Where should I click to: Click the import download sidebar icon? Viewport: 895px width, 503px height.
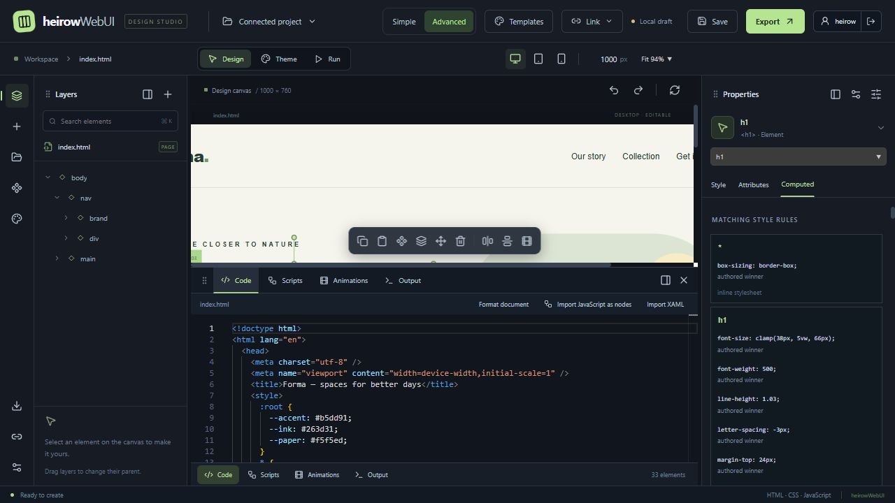[x=17, y=406]
